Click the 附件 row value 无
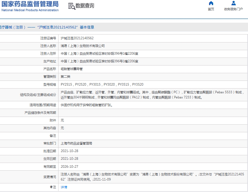Image resolution: width=248 pixels, height=193 pixels. pyautogui.click(x=62, y=120)
